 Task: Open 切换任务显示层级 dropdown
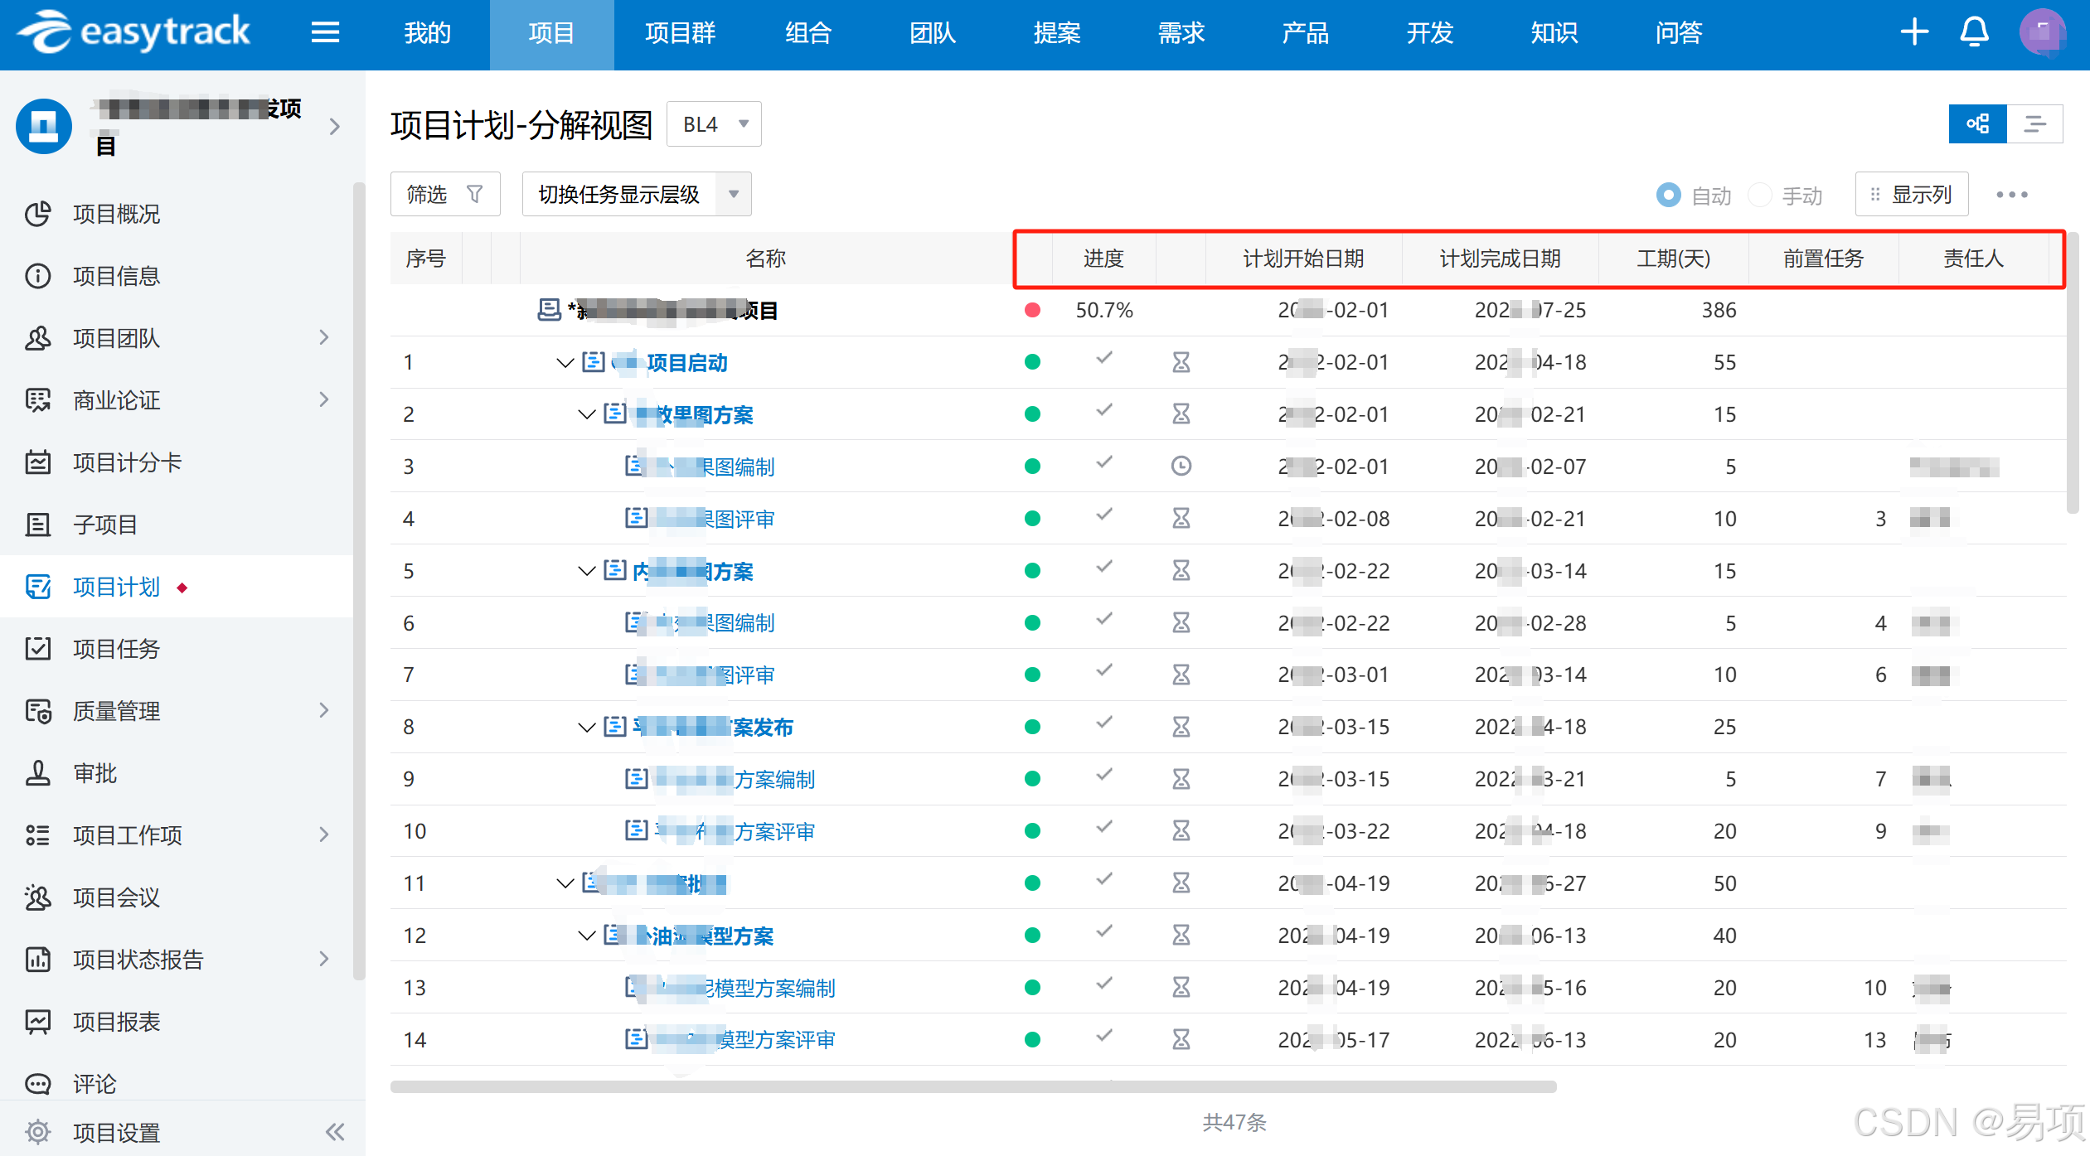tap(636, 195)
